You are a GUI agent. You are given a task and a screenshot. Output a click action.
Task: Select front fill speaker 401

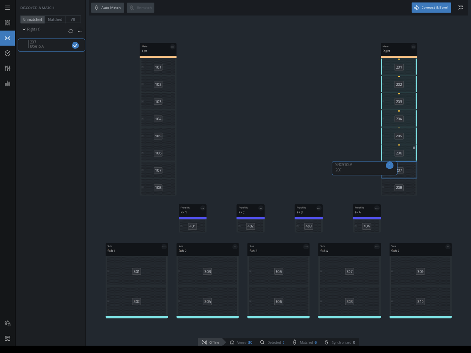[x=193, y=226]
